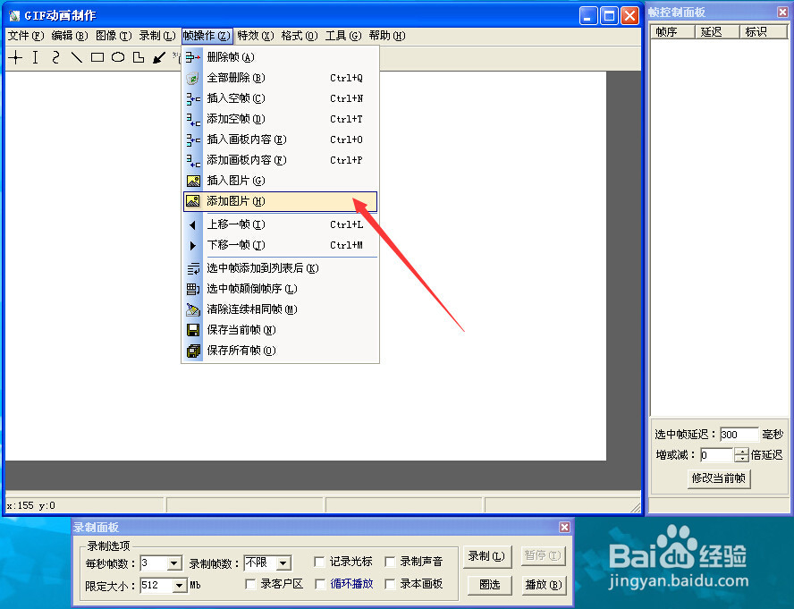The image size is (794, 609).
Task: Open the 工具(G) menu
Action: coord(343,36)
